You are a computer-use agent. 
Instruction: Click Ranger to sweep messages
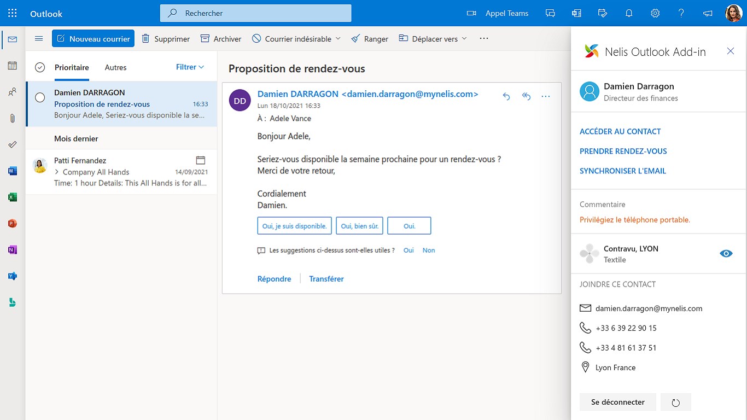click(370, 38)
